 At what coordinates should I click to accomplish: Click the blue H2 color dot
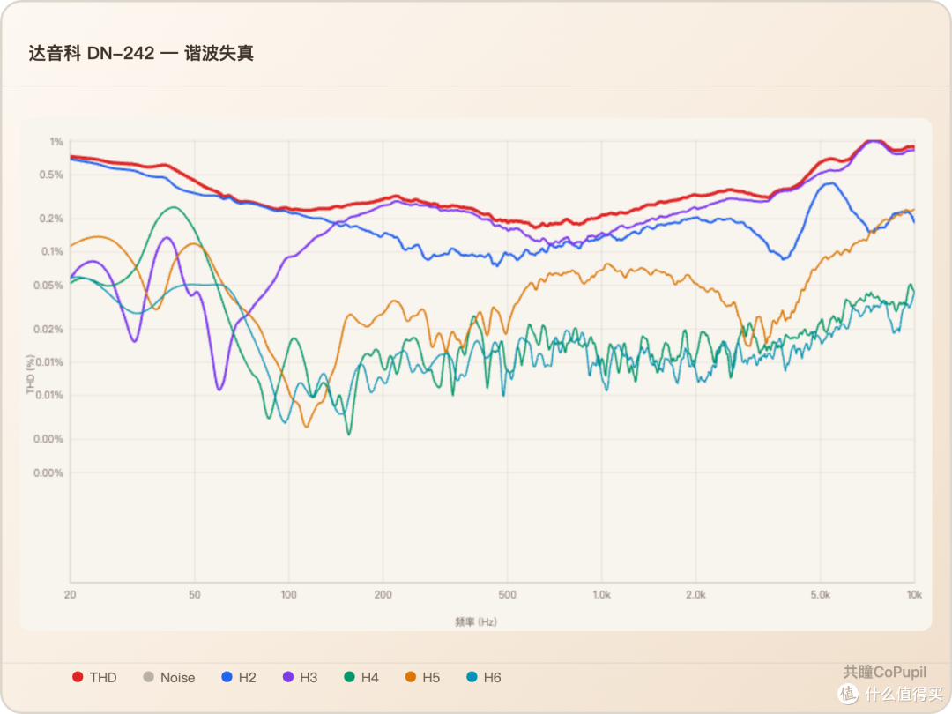(x=227, y=676)
